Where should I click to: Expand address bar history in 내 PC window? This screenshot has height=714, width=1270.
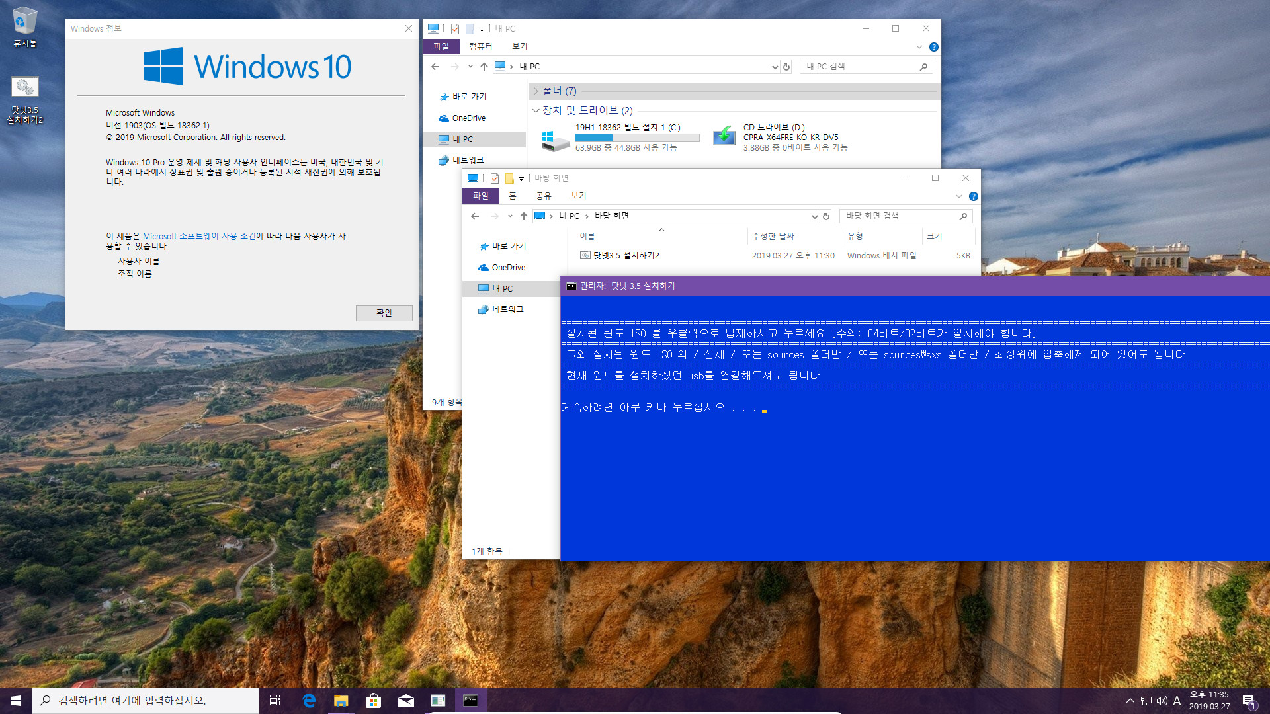(x=775, y=67)
